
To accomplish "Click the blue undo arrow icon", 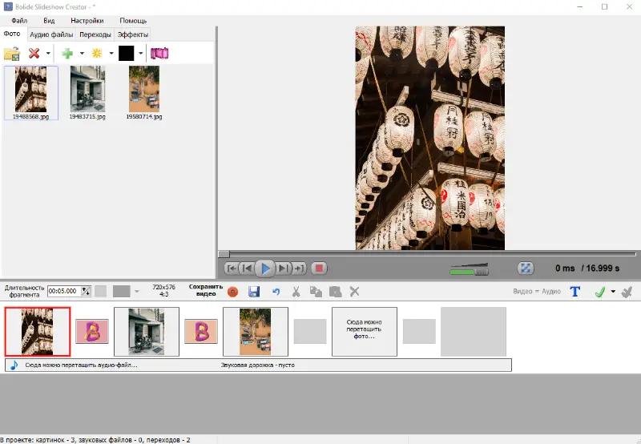I will pyautogui.click(x=276, y=292).
